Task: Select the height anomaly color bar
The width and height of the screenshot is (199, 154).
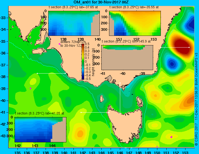Action: tap(83, 62)
